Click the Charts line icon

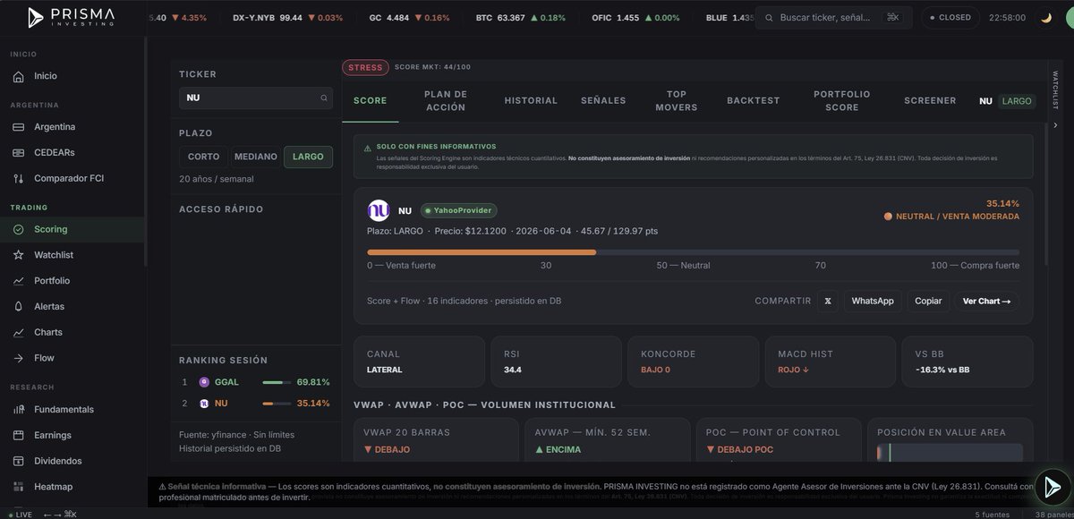(x=19, y=332)
